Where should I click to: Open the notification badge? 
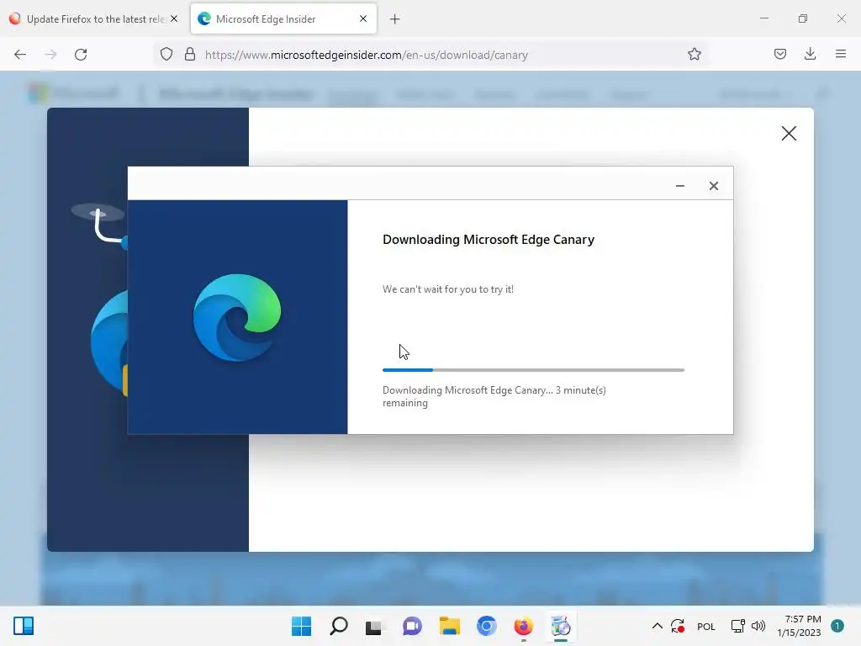coord(837,626)
